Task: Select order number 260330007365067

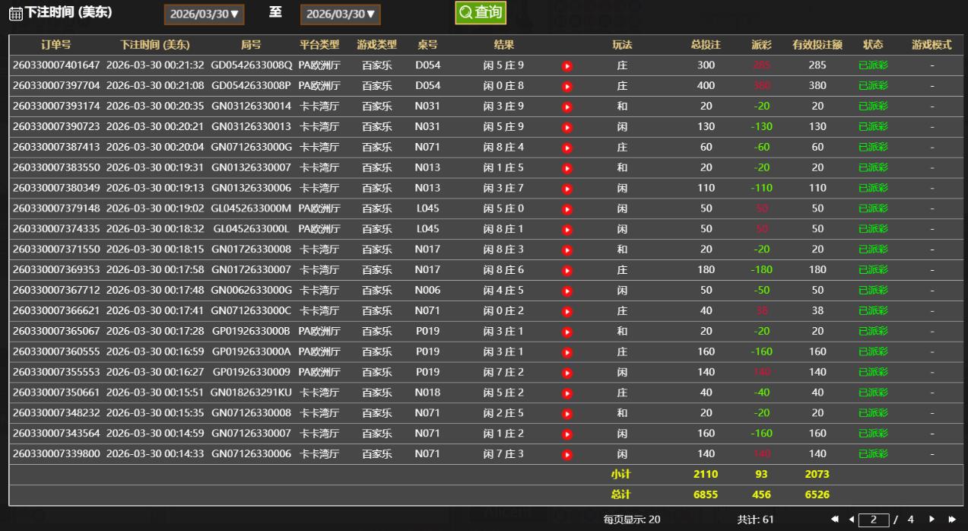Action: click(56, 331)
